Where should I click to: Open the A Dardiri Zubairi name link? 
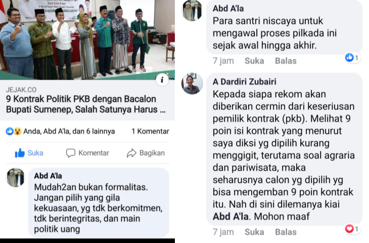(245, 82)
